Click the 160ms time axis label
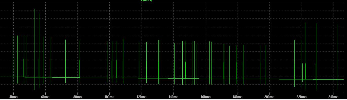Image resolution: width=347 pixels, height=100 pixels. 205,97
